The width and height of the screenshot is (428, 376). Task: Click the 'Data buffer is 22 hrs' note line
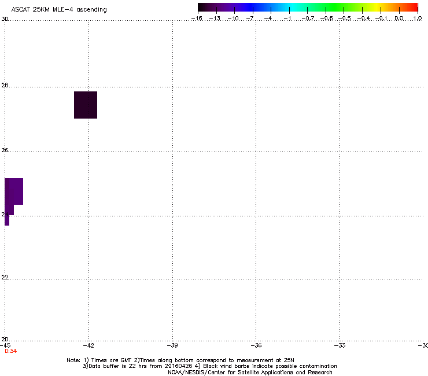pos(209,366)
